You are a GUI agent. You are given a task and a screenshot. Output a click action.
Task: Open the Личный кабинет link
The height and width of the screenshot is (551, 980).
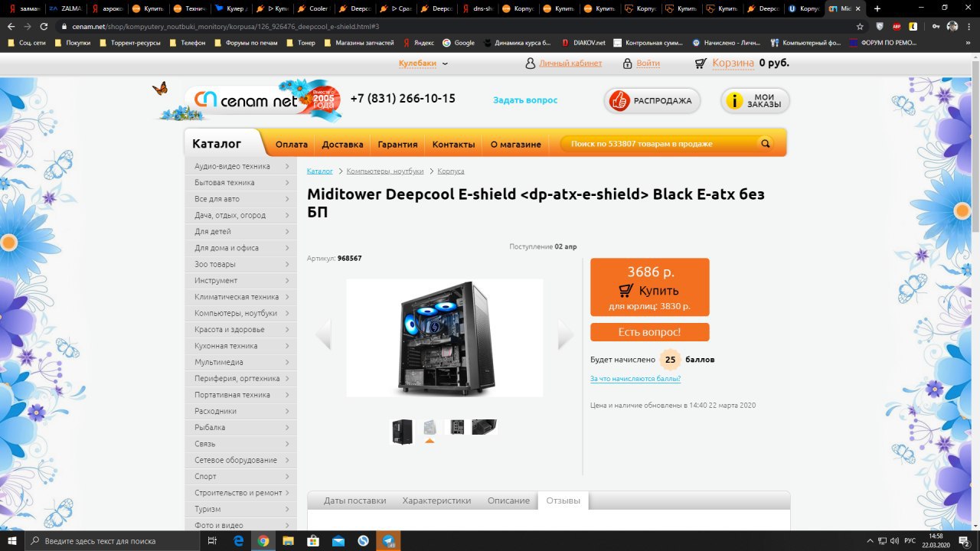[570, 64]
